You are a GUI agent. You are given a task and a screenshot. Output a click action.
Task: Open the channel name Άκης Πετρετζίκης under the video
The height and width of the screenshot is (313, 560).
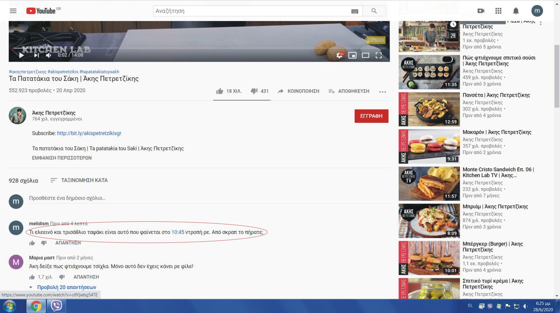click(x=54, y=113)
